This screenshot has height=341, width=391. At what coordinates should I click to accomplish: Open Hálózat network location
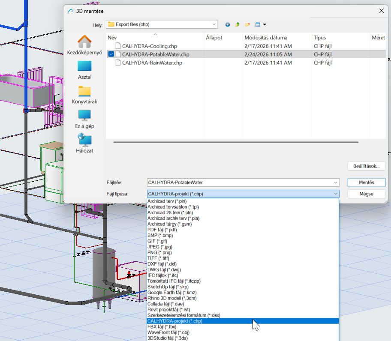click(x=84, y=144)
